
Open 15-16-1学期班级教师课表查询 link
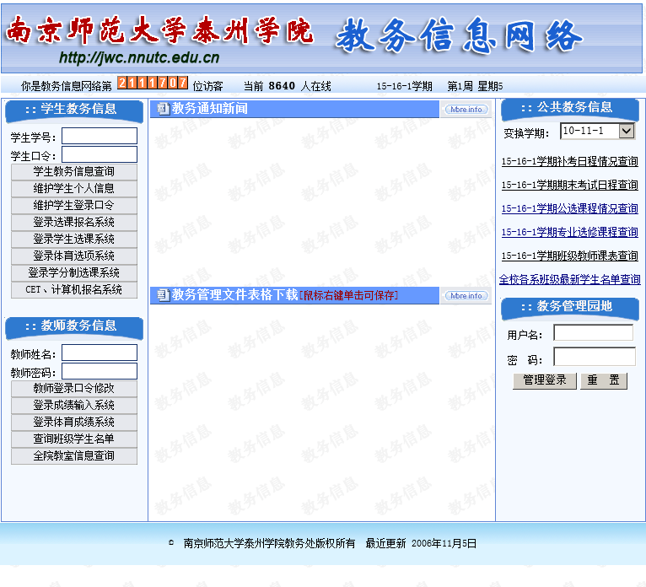point(570,256)
